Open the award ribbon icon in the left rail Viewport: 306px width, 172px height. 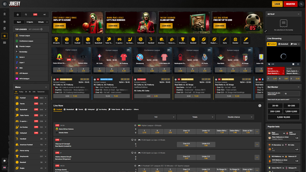click(x=4, y=14)
